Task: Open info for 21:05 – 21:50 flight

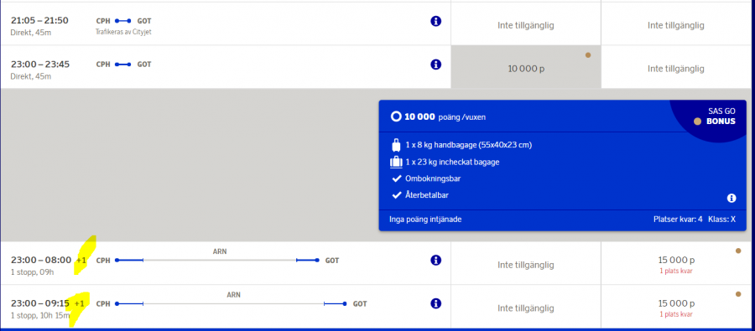Action: click(435, 21)
